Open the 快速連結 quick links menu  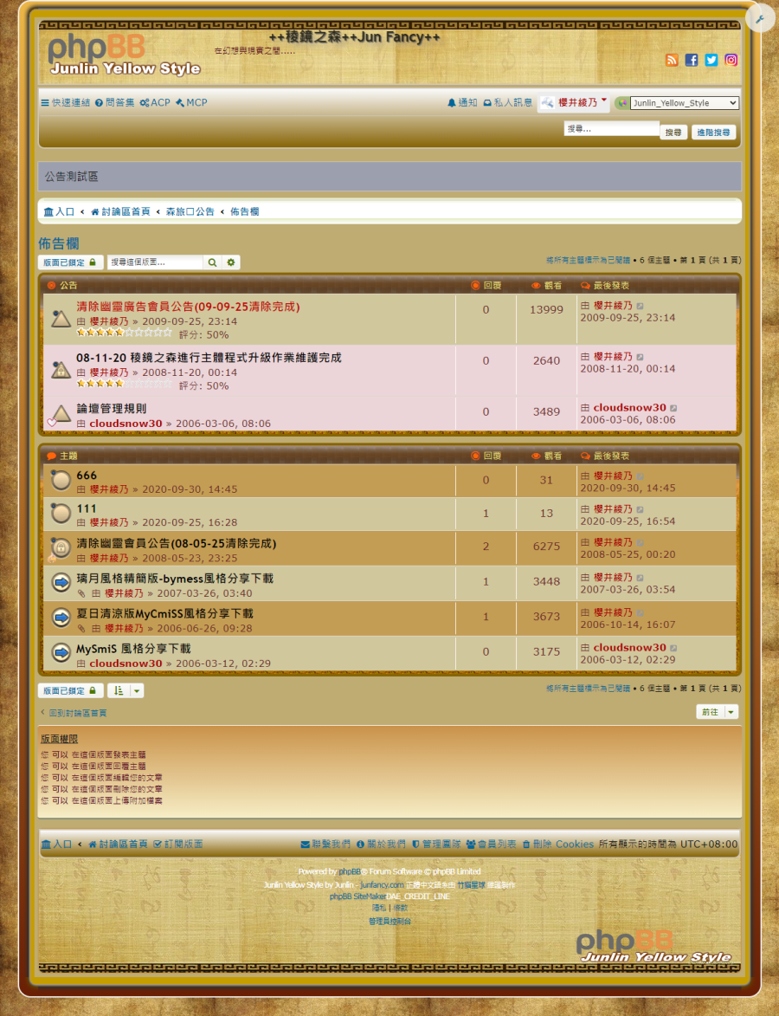coord(66,103)
